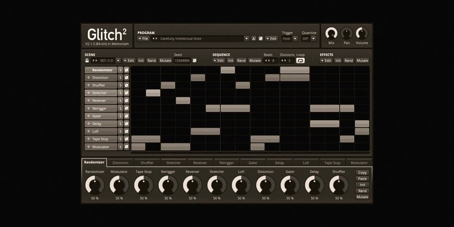Expand the scene 001: C-0 selector
Image resolution: width=454 pixels, height=227 pixels.
pyautogui.click(x=118, y=61)
